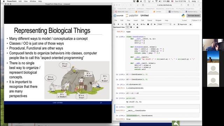Toggle the Trusted notebook indicator
The width and height of the screenshot is (224, 126).
[184, 20]
